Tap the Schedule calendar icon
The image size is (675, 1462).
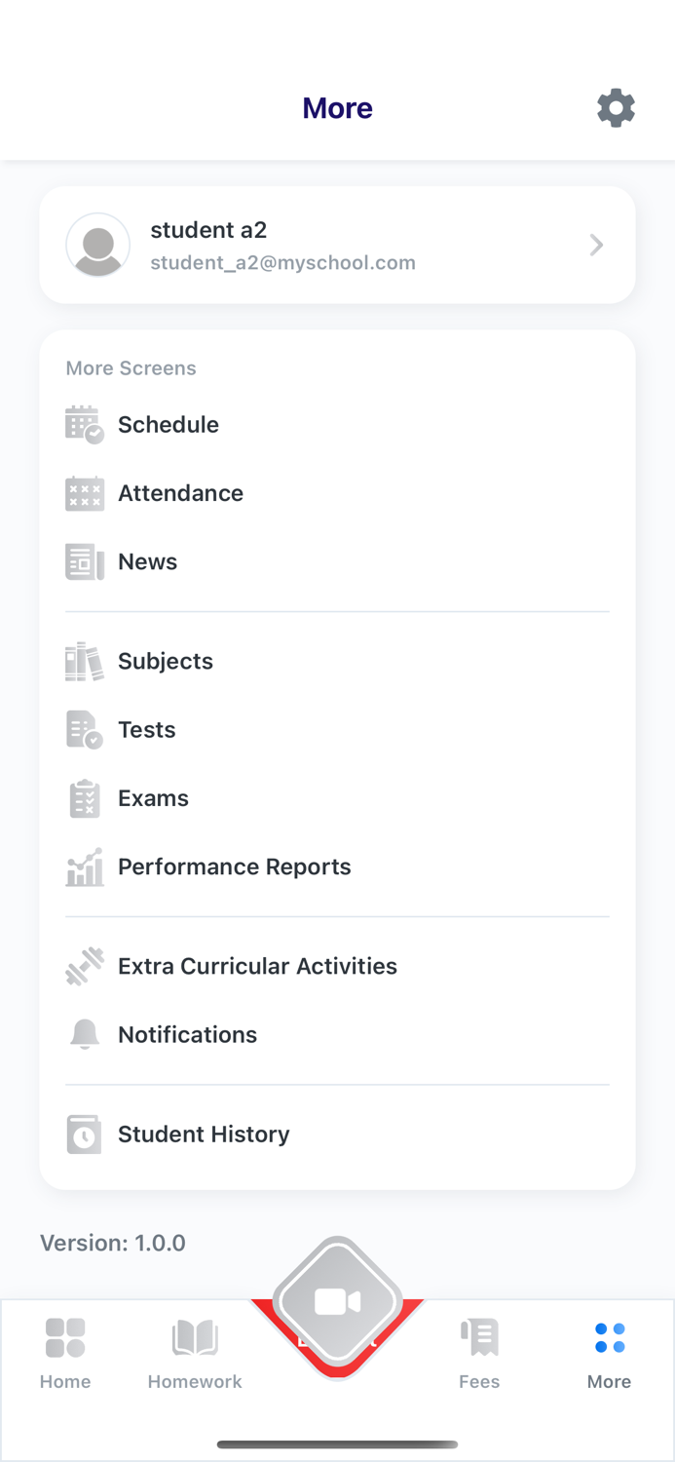pos(85,425)
